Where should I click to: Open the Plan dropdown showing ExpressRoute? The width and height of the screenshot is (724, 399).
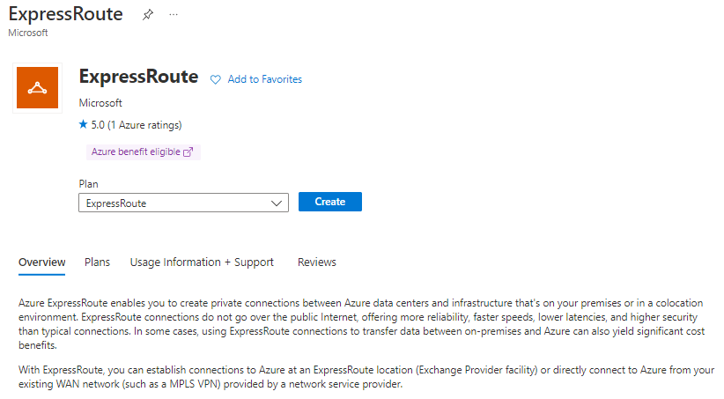[174, 203]
